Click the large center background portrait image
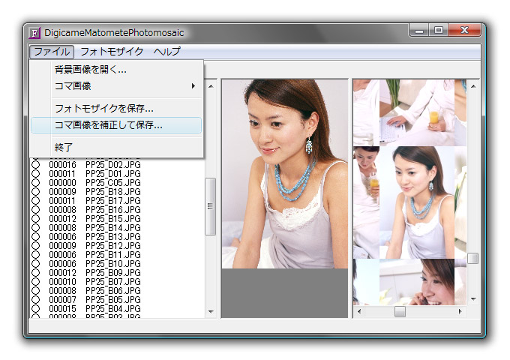 coord(285,174)
